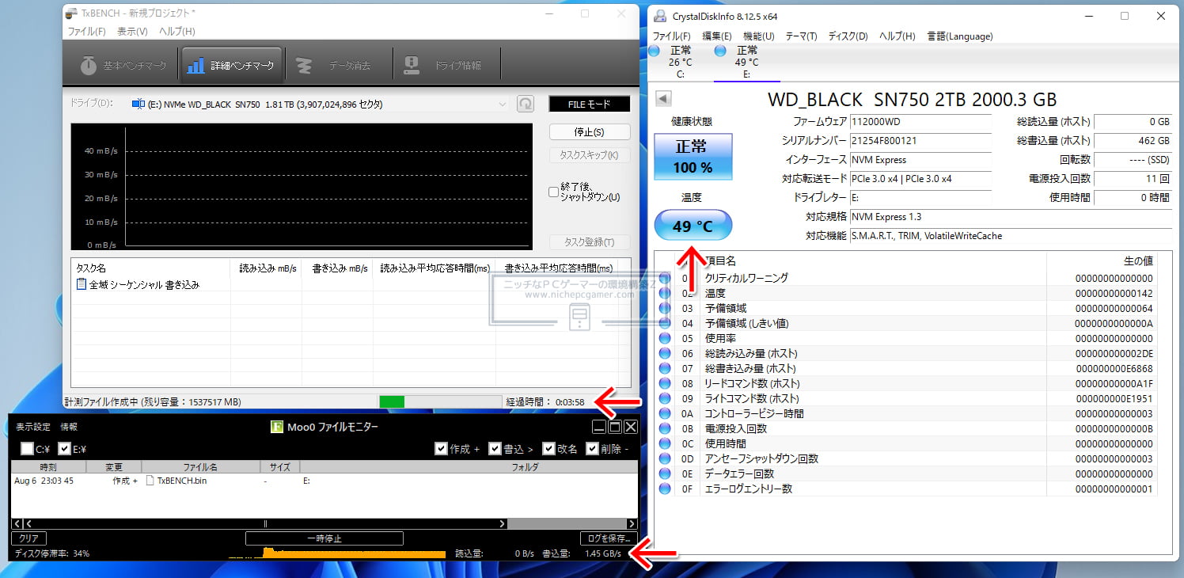
Task: Click status orb for 電源投入回数 row
Action: click(x=665, y=428)
